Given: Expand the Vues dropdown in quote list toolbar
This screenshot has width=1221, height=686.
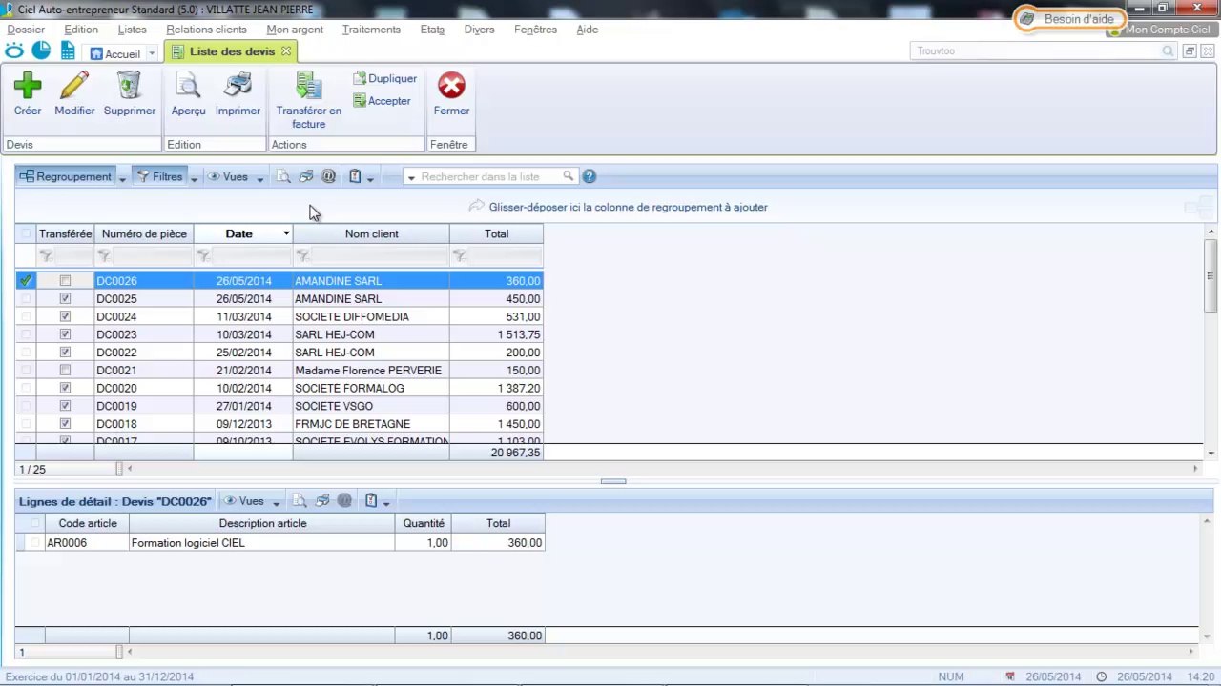Looking at the screenshot, I should [259, 178].
